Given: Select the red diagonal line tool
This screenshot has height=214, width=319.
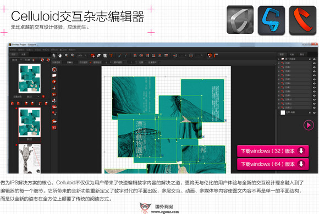Looking at the screenshot, I should pyautogui.click(x=126, y=55).
